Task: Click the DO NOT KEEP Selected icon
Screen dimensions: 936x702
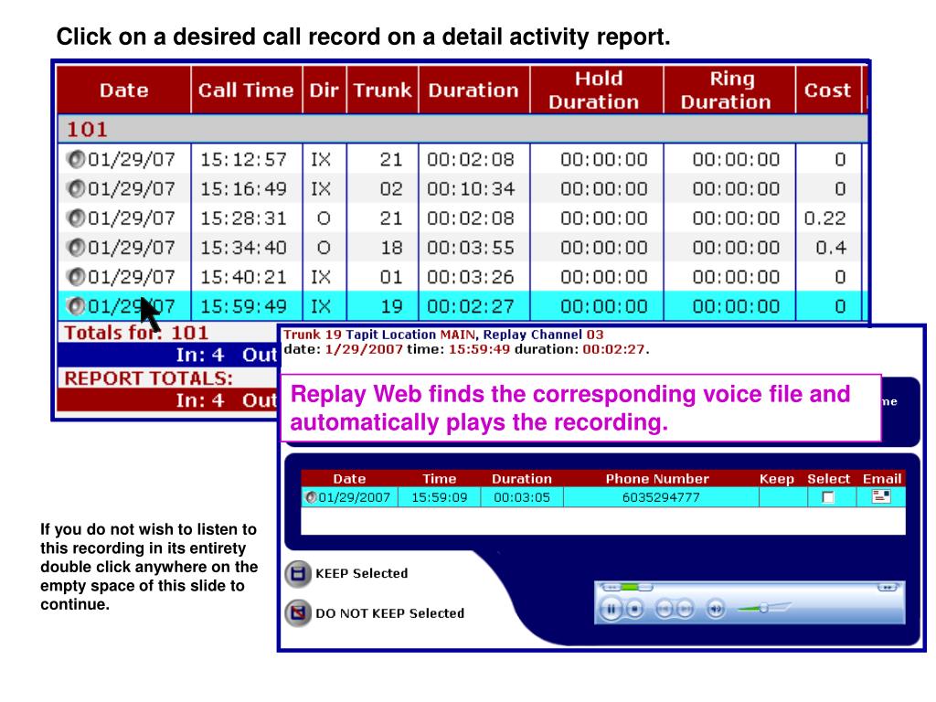Action: coord(296,613)
